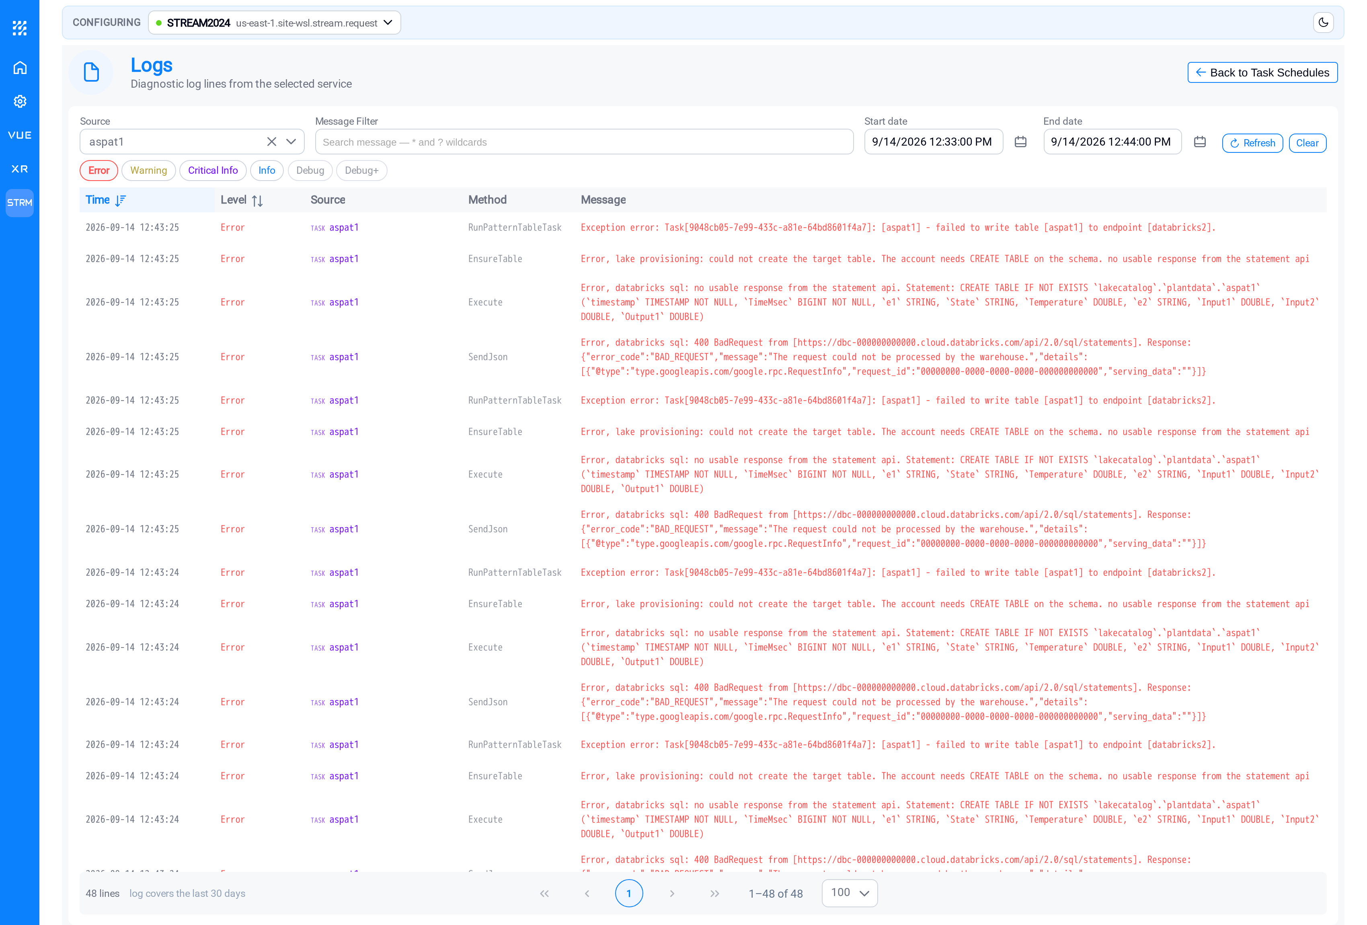This screenshot has width=1367, height=925.
Task: Click the End date input field
Action: pyautogui.click(x=1112, y=142)
